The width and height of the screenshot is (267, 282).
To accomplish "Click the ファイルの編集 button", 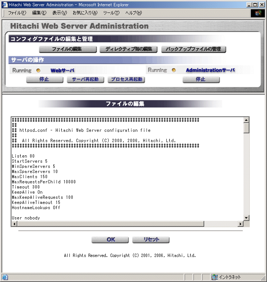I will 68,49.
